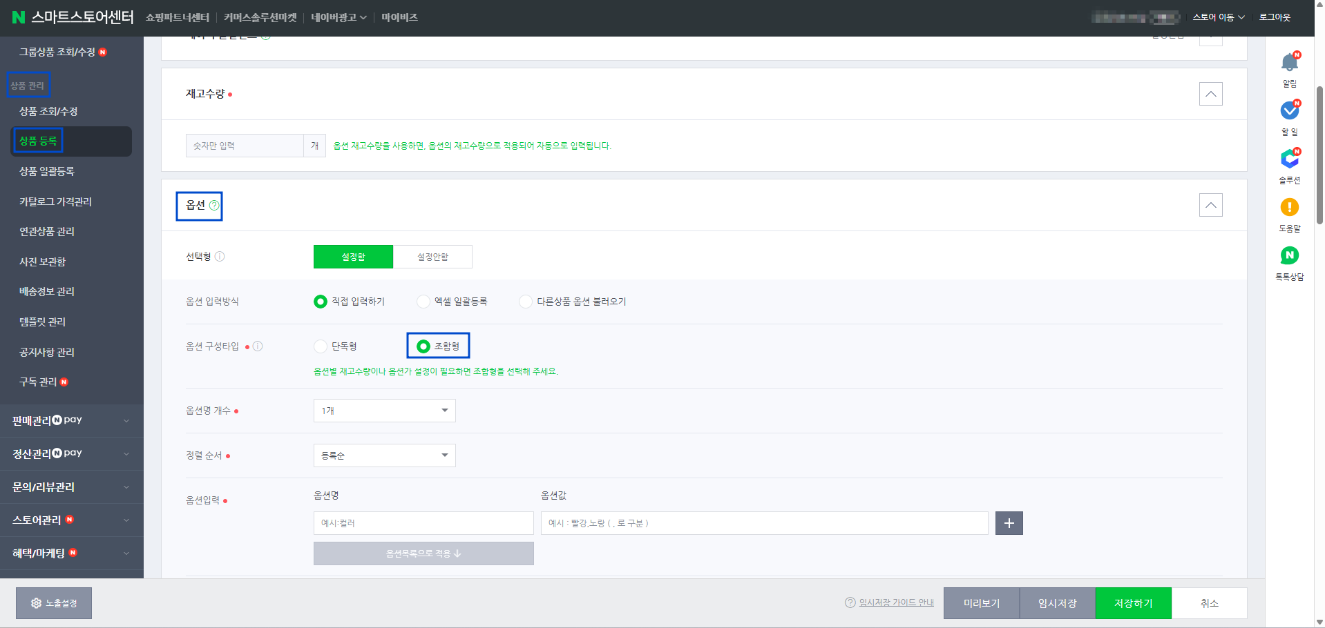1325x628 pixels.
Task: Click the 옵션명 input field
Action: pyautogui.click(x=423, y=523)
